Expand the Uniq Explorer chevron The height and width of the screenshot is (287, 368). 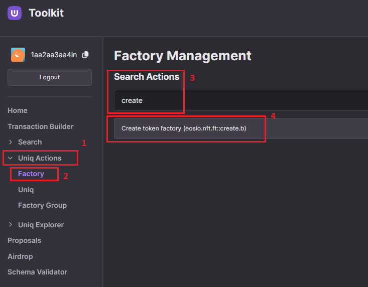pyautogui.click(x=11, y=225)
